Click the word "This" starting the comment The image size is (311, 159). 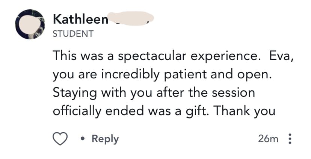point(65,56)
